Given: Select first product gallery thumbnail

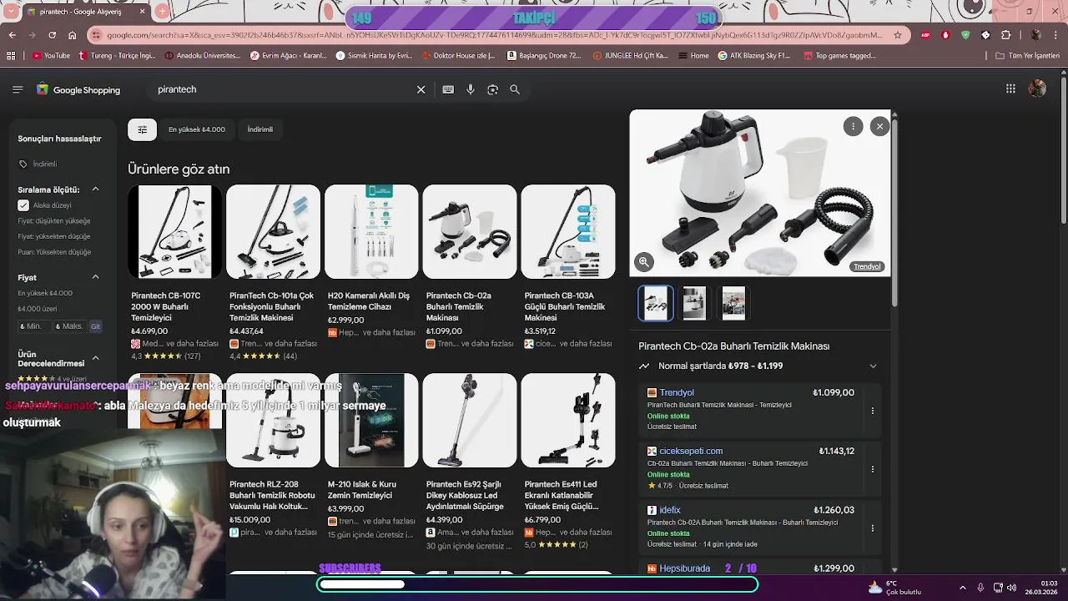Looking at the screenshot, I should [656, 303].
